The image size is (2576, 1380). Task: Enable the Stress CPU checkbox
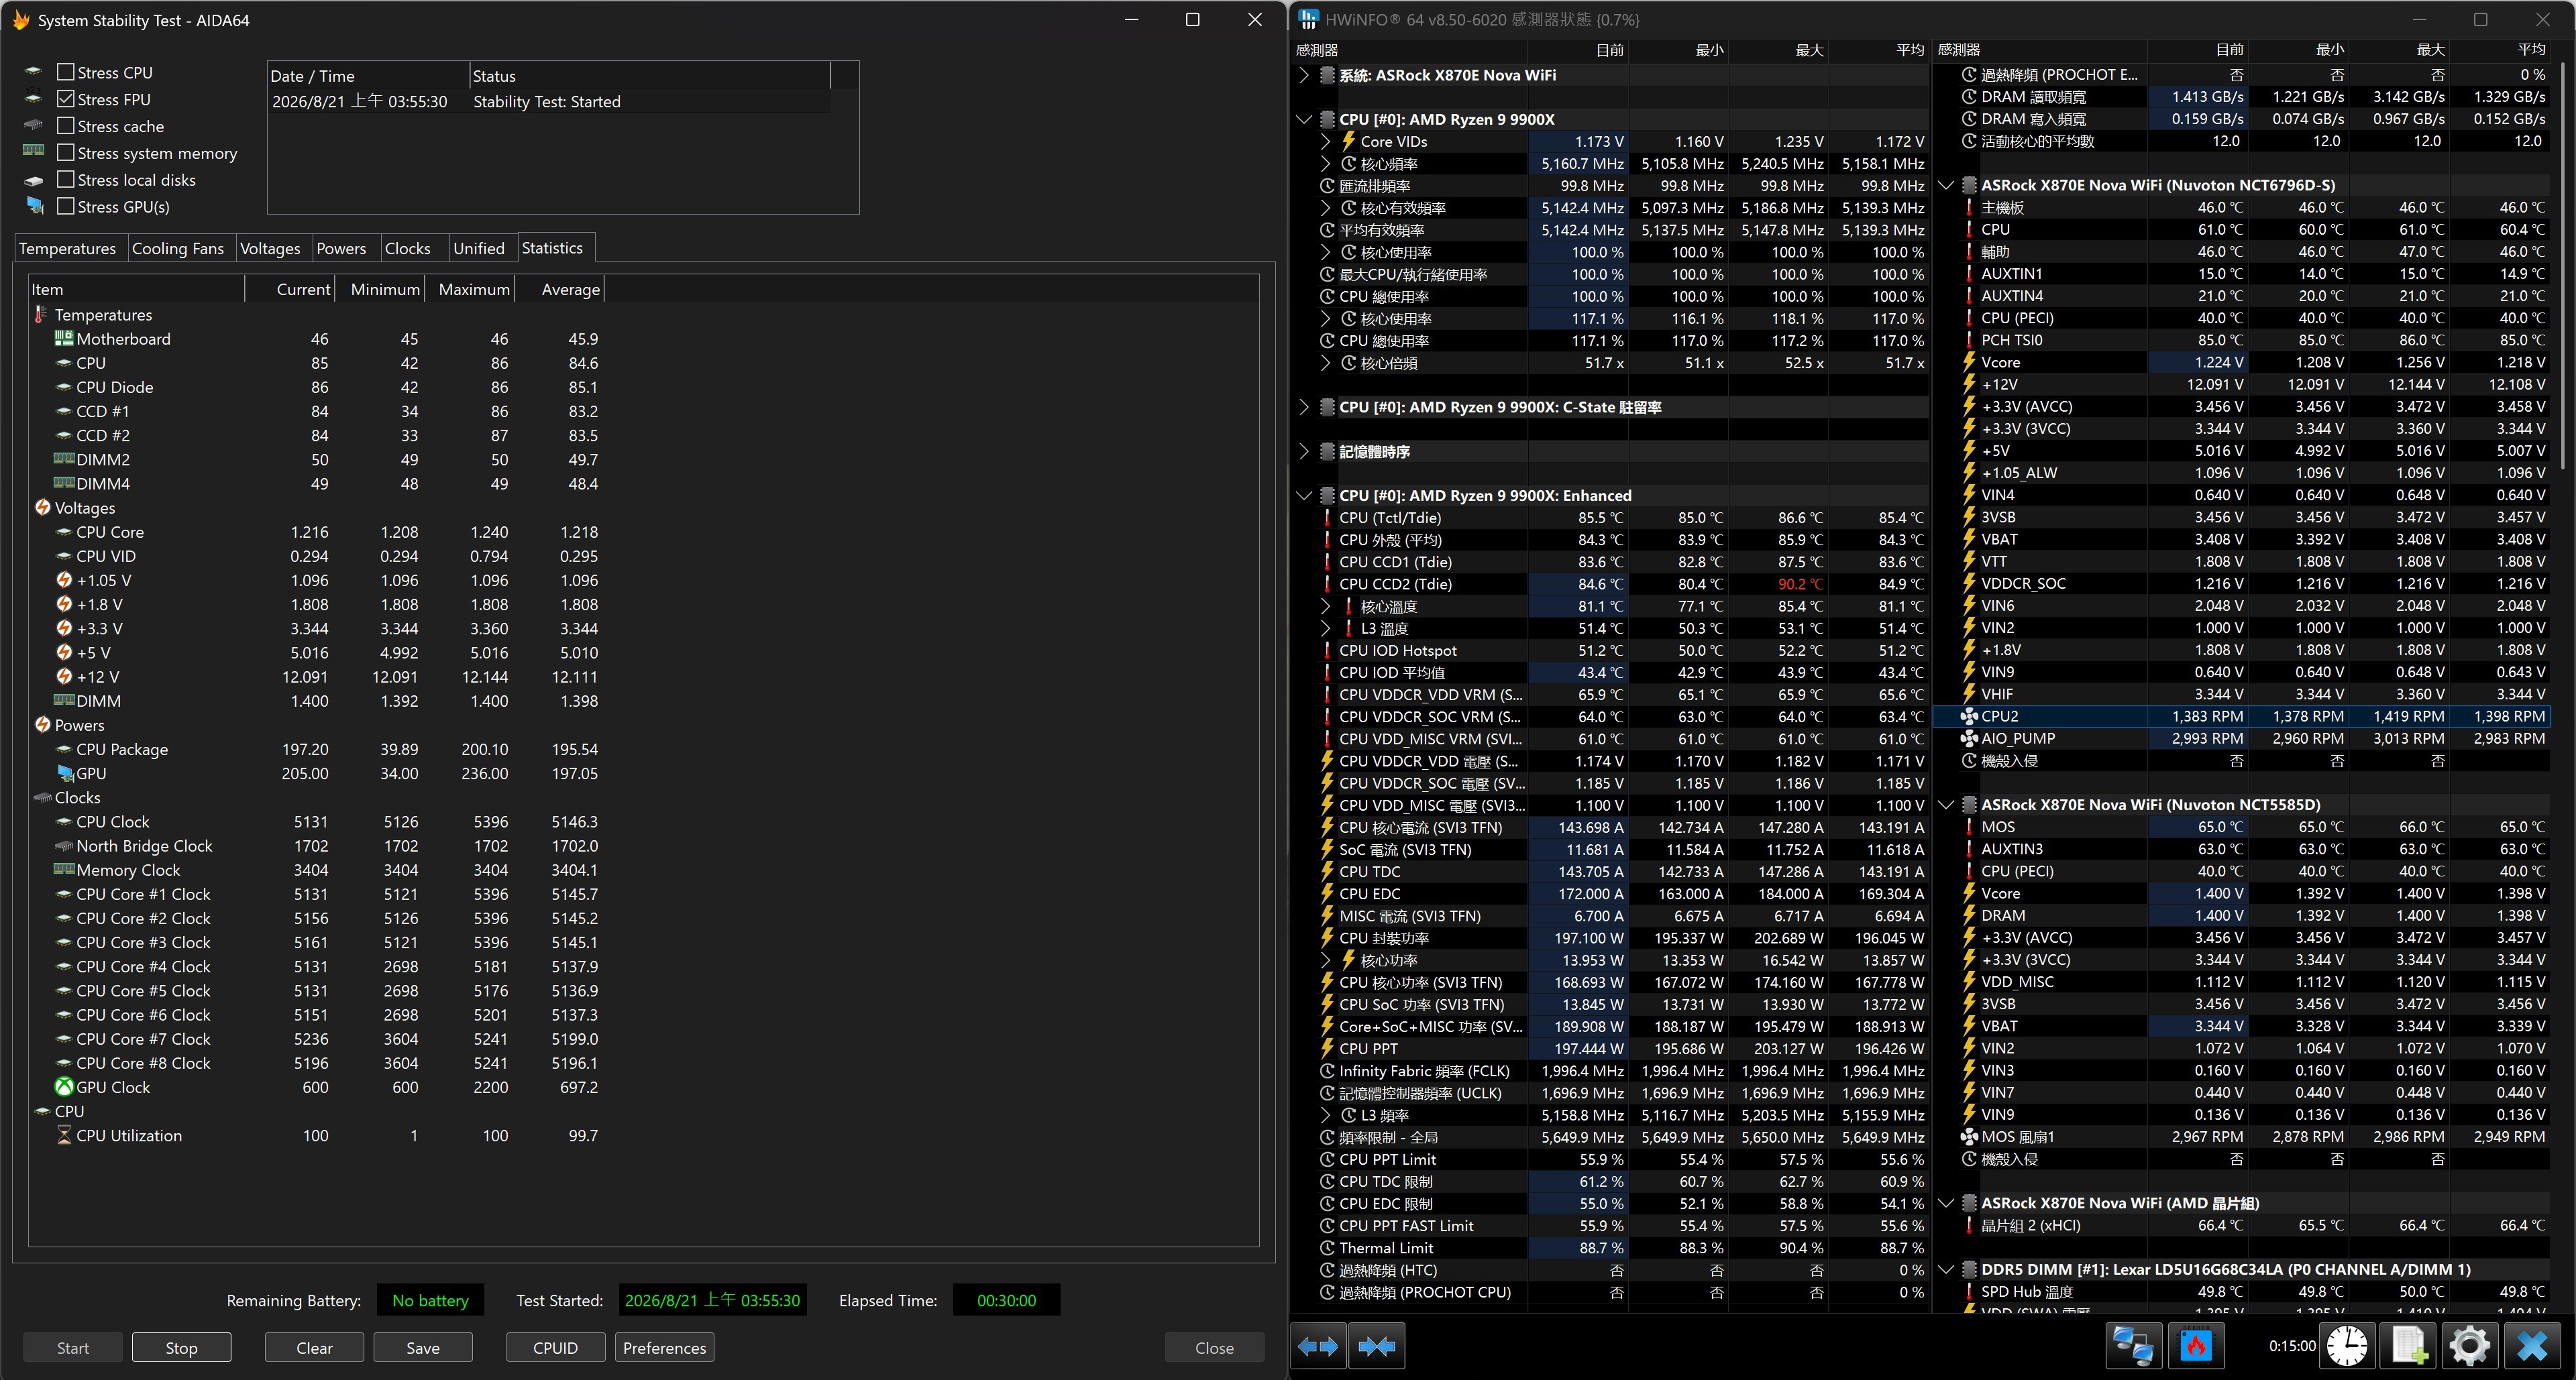(66, 72)
